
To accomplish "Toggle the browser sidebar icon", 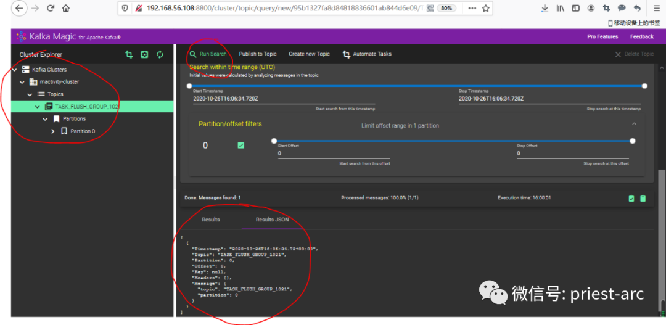I will [x=575, y=8].
